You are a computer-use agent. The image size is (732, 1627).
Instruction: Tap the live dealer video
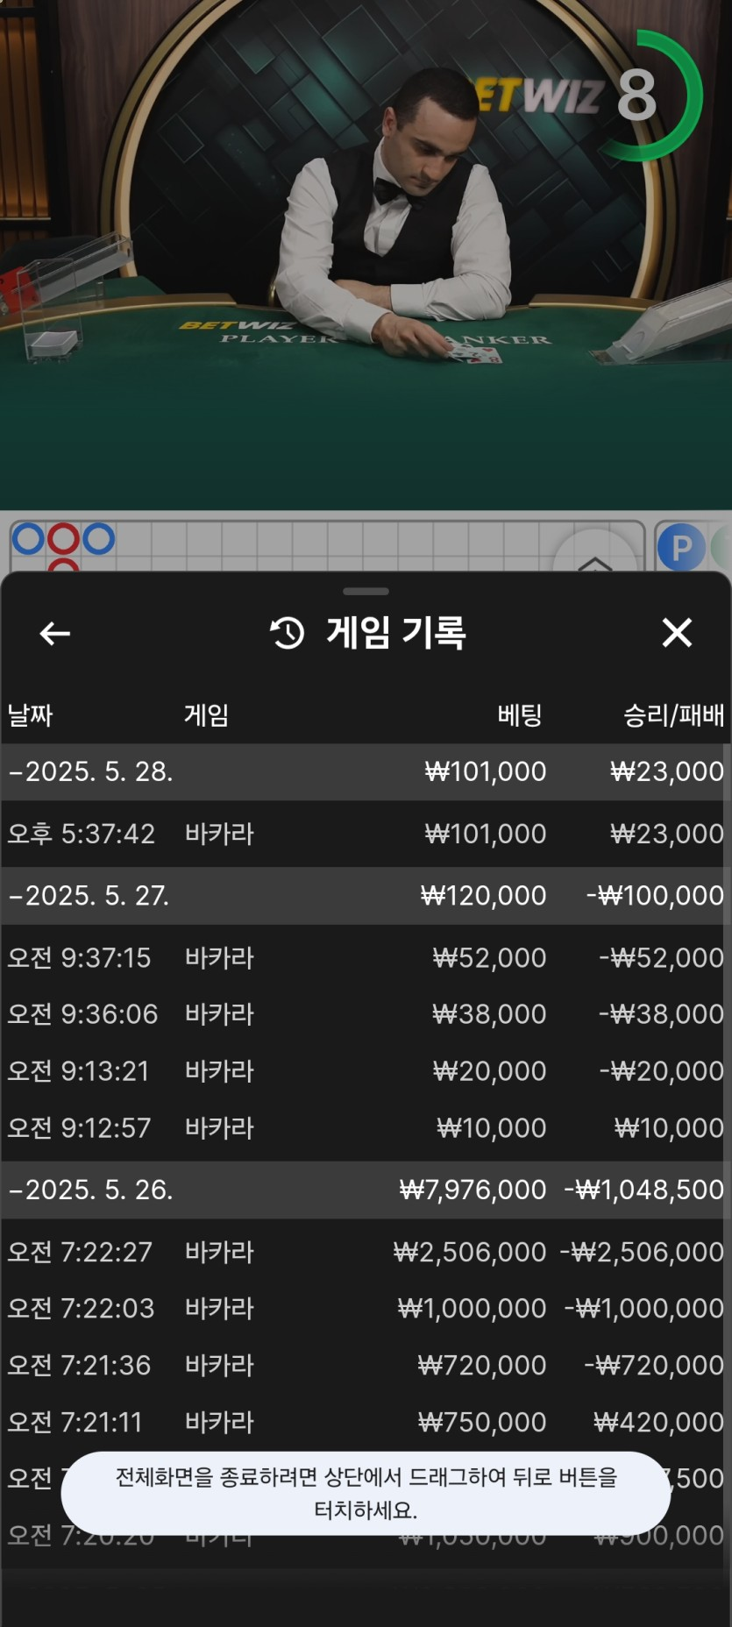click(x=366, y=254)
